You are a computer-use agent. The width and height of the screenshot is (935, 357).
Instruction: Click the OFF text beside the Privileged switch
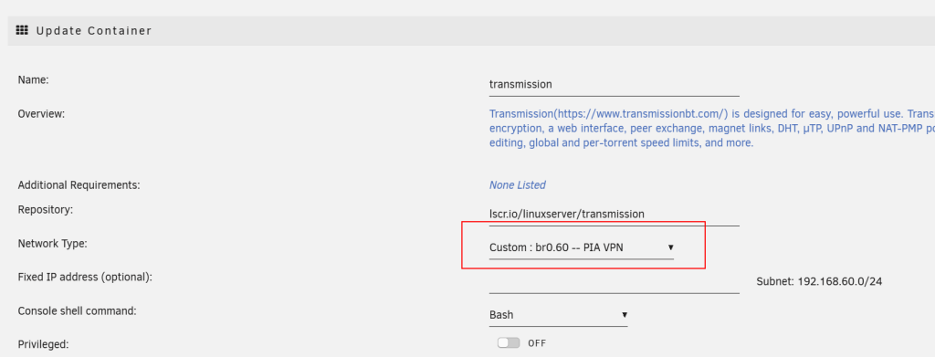click(537, 343)
